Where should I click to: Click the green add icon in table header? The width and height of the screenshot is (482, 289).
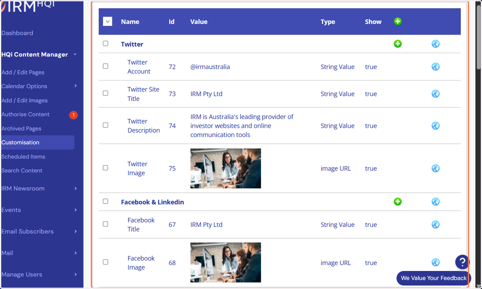click(x=398, y=22)
